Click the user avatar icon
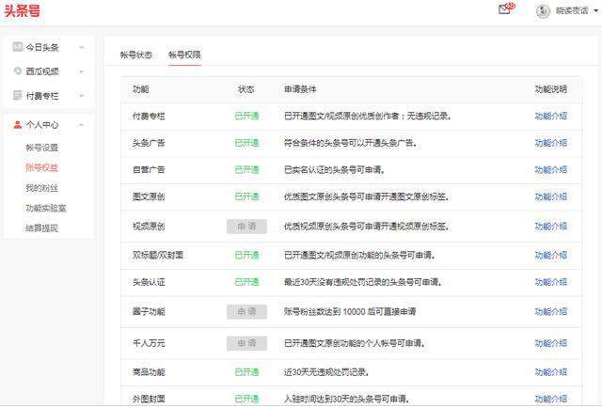This screenshot has height=408, width=602. (543, 10)
